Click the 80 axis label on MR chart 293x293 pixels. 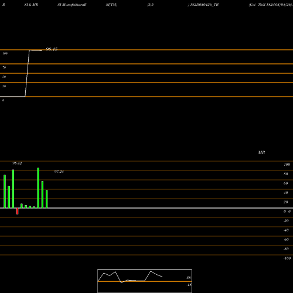pyautogui.click(x=286, y=174)
